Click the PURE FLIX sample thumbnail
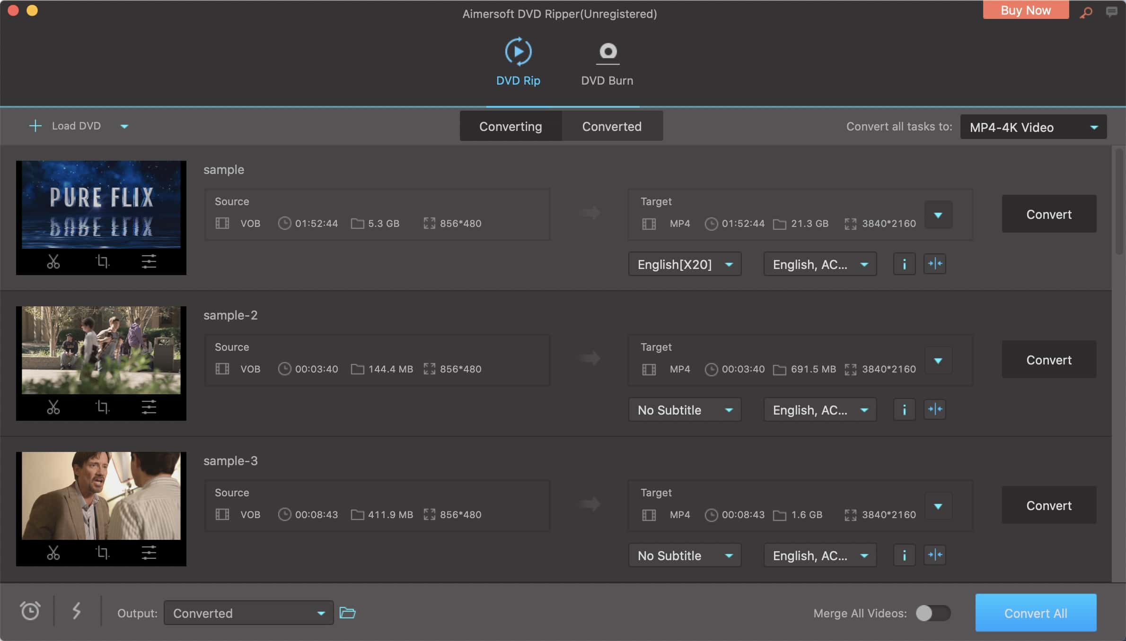The width and height of the screenshot is (1126, 641). [x=101, y=205]
